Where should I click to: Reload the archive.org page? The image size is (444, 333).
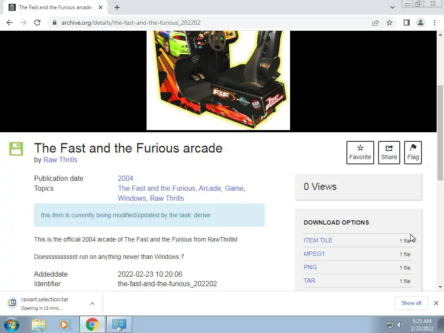(37, 23)
